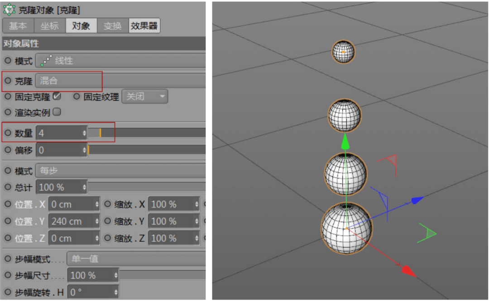Click the 偏移 value field

click(59, 150)
